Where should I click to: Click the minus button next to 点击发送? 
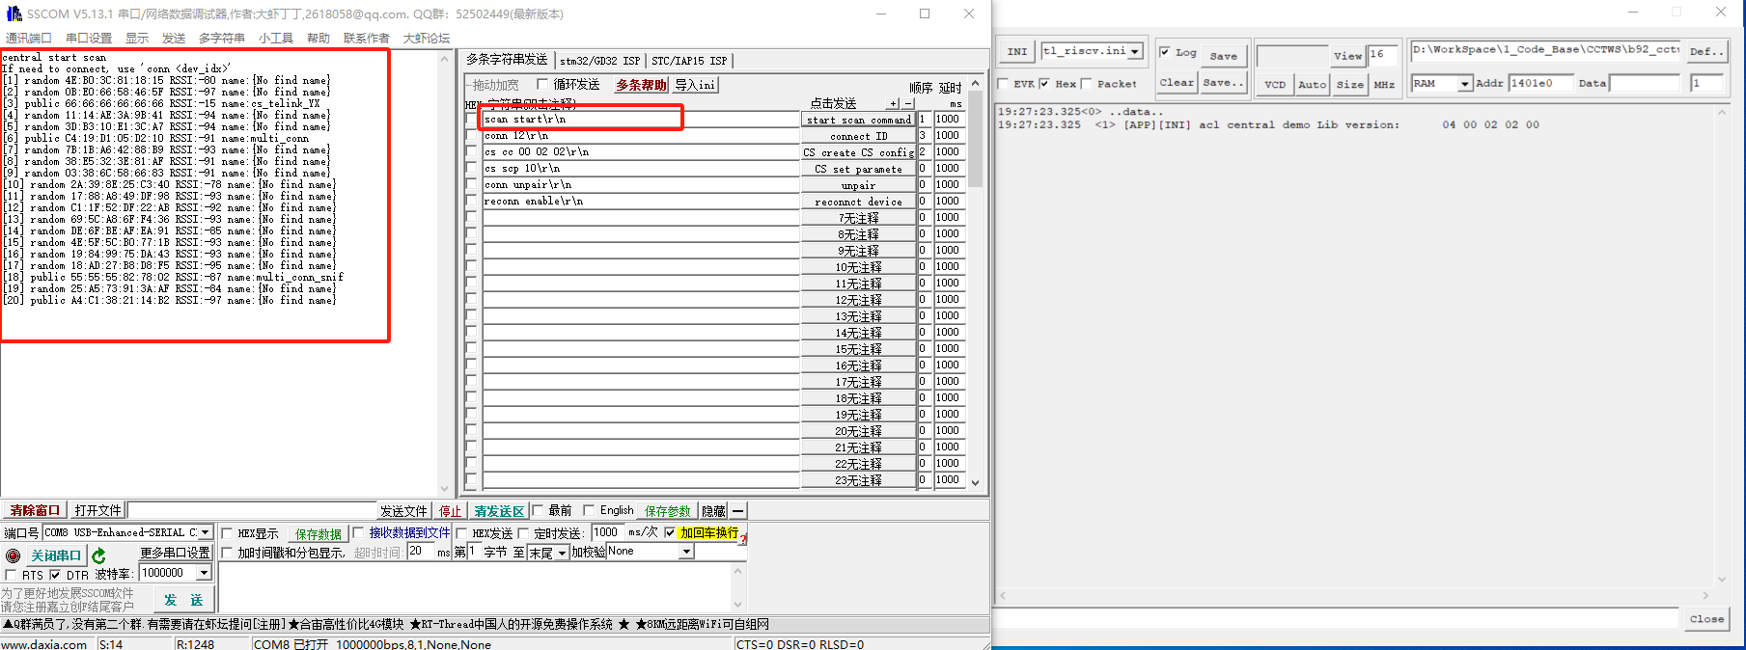[907, 103]
